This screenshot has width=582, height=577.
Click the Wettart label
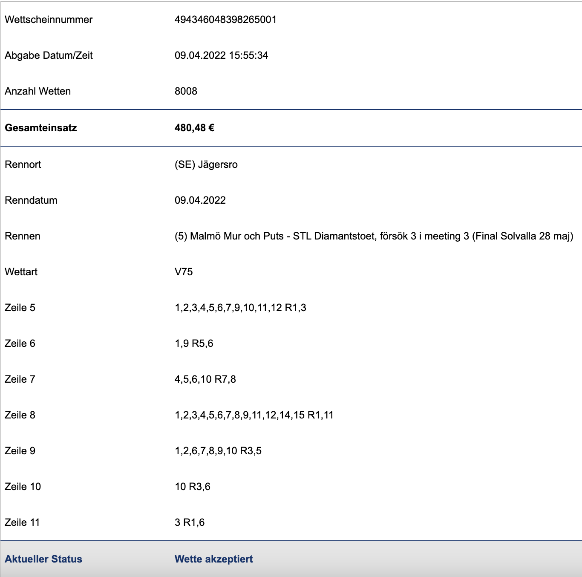21,272
